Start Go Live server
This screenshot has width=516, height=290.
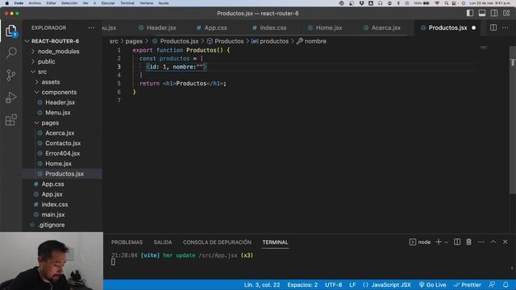click(432, 284)
